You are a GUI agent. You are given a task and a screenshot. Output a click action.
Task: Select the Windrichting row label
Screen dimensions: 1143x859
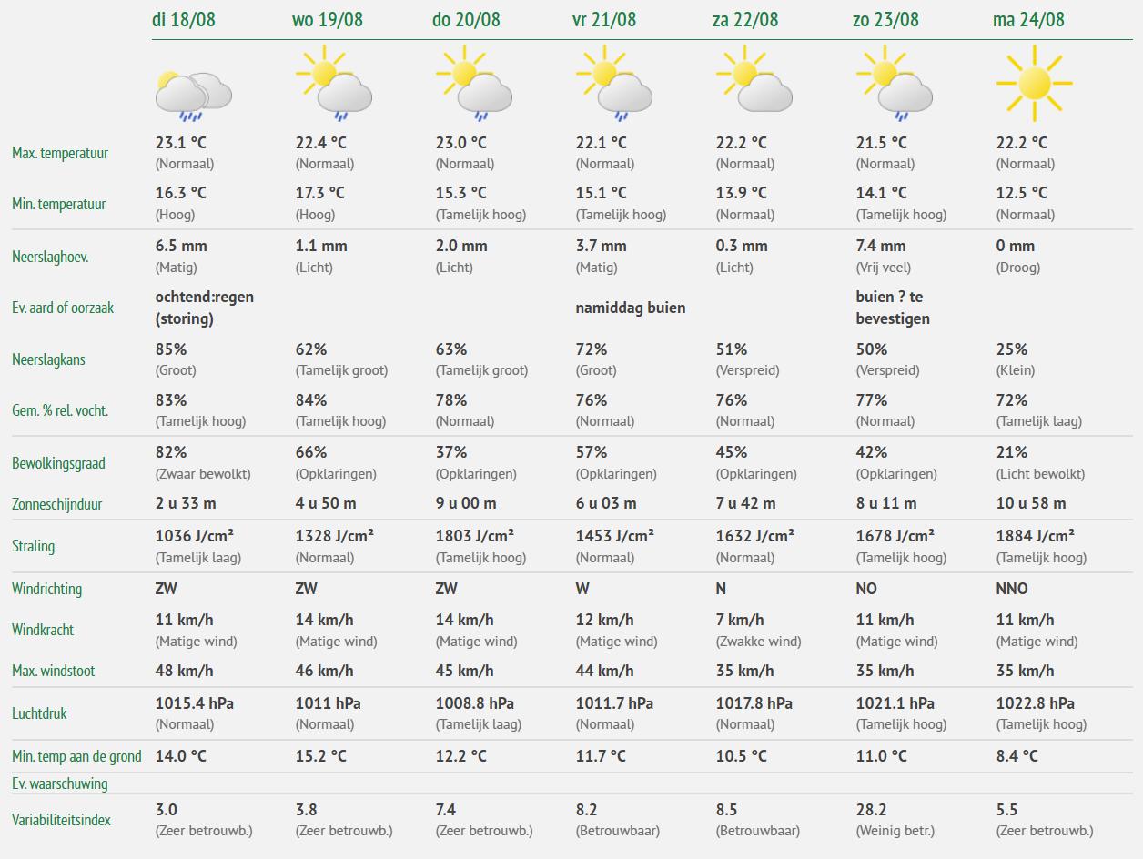pyautogui.click(x=47, y=589)
